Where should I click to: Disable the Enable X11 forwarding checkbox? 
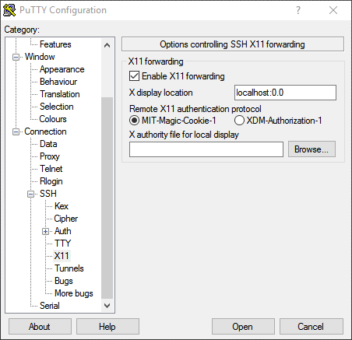(x=134, y=76)
